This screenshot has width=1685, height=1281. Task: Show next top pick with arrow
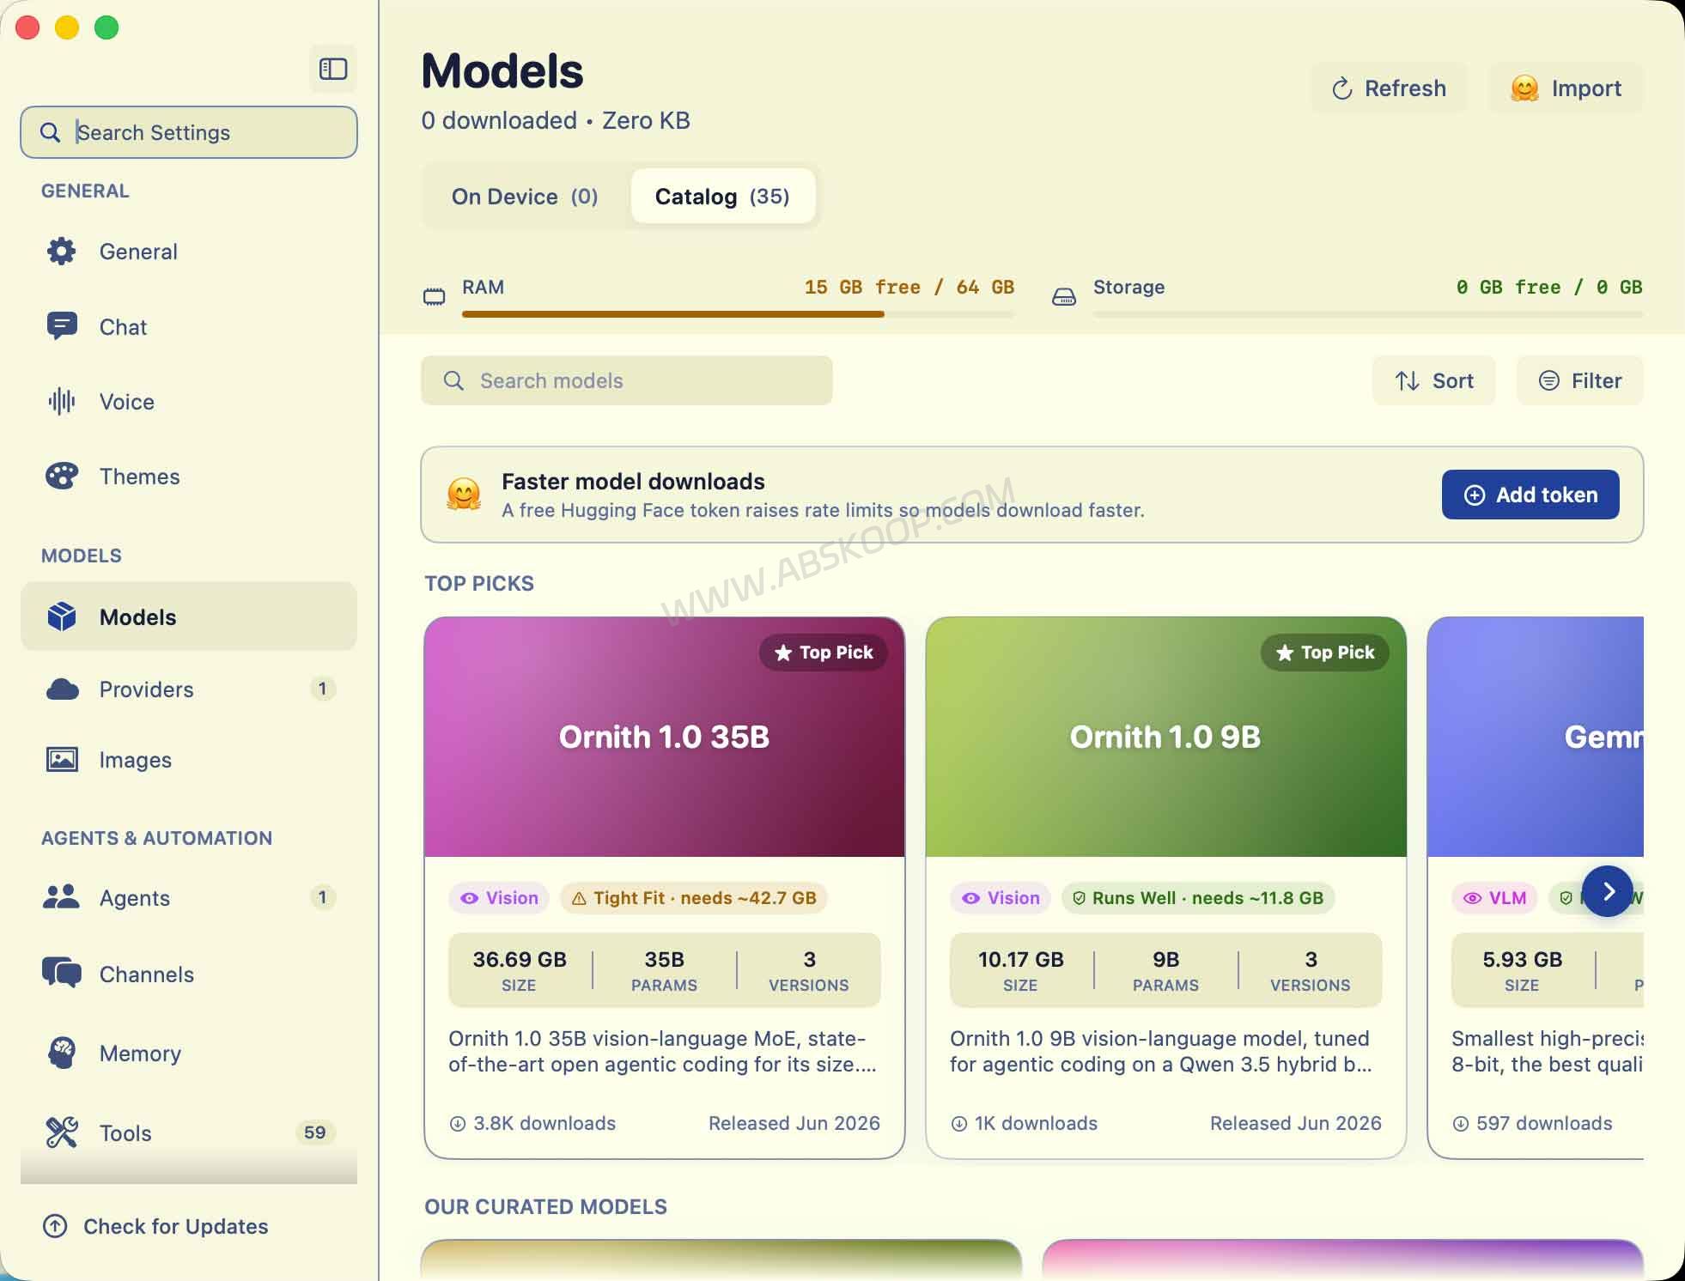click(x=1608, y=891)
